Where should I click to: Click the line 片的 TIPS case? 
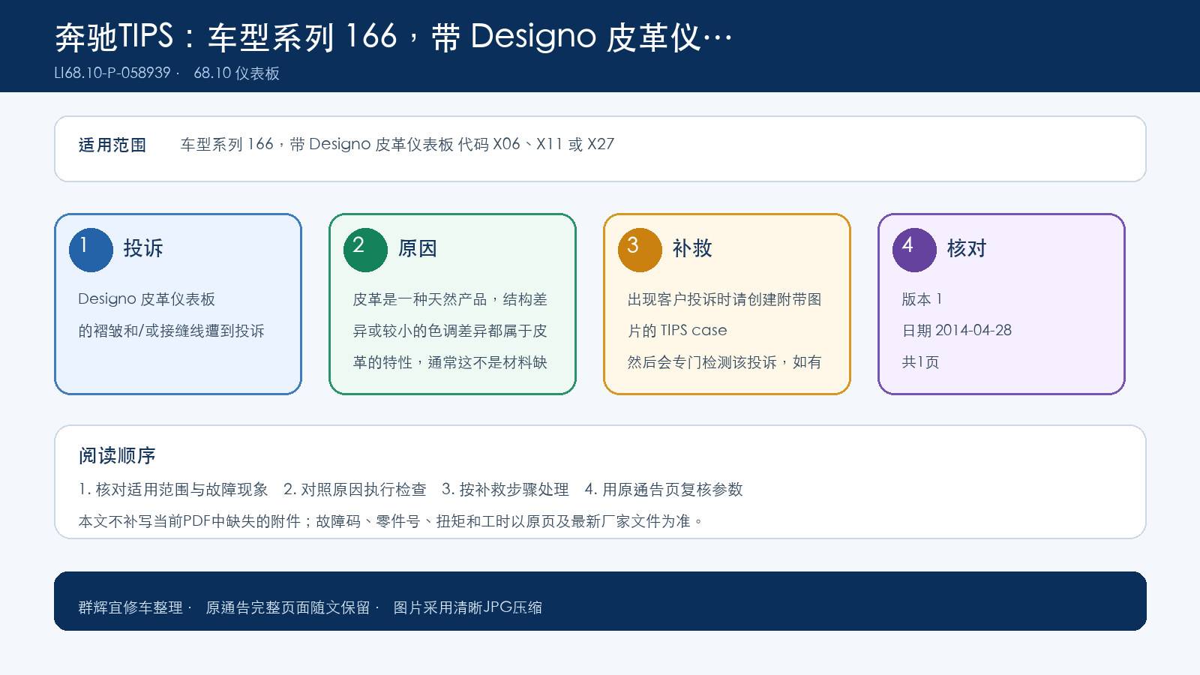[x=677, y=331]
